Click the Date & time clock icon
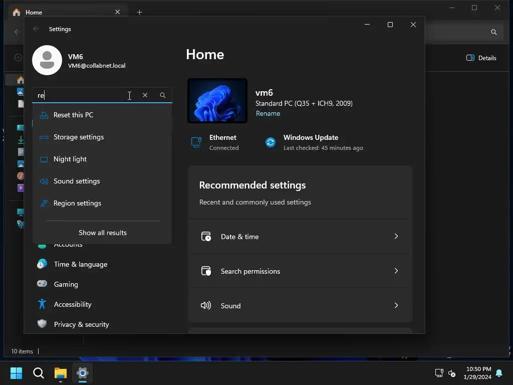The image size is (513, 385). pos(206,237)
